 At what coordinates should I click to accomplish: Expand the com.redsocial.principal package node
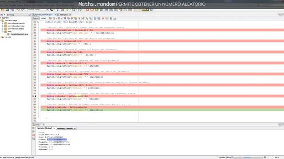3,26
